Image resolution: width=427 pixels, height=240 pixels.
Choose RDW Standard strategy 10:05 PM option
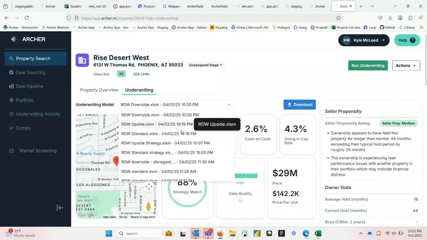pyautogui.click(x=176, y=153)
